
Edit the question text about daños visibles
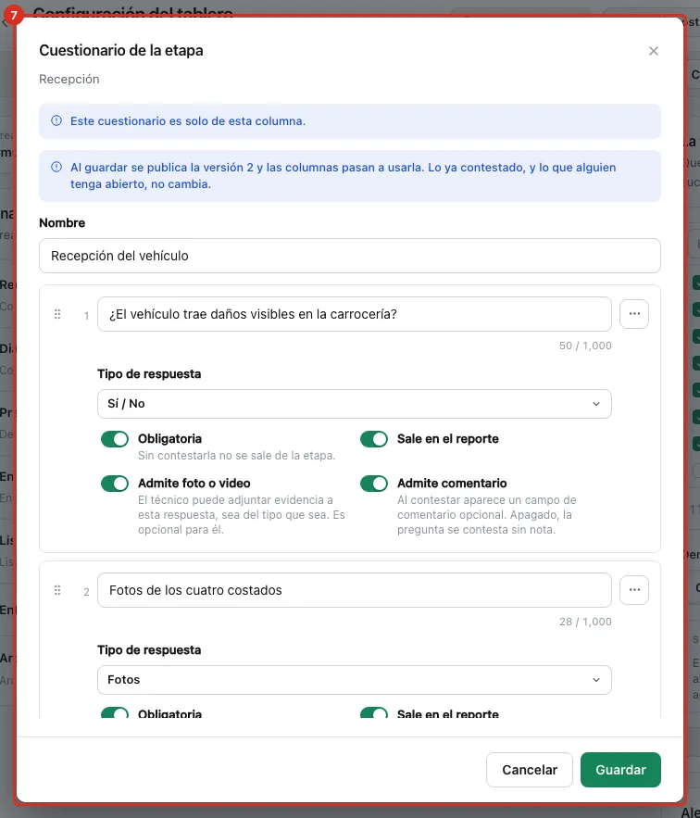[355, 314]
